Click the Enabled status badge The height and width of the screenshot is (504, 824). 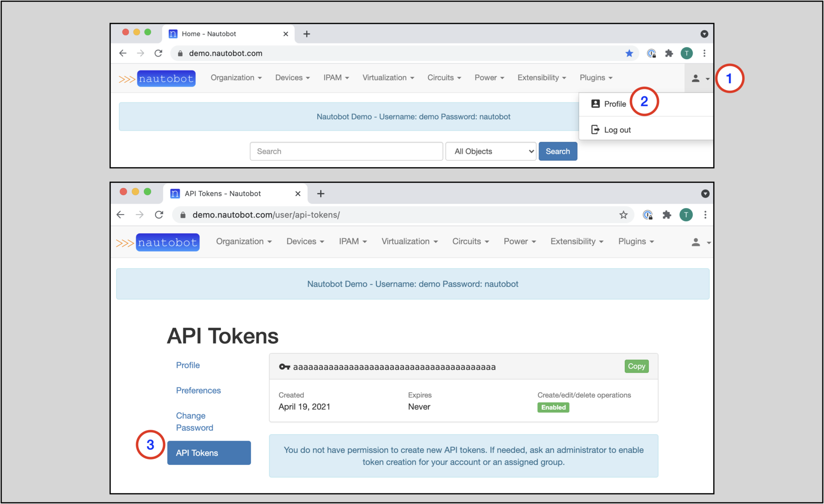coord(553,407)
